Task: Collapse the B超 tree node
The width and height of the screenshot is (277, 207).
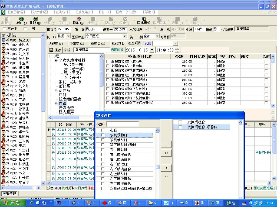Action: 51,56
